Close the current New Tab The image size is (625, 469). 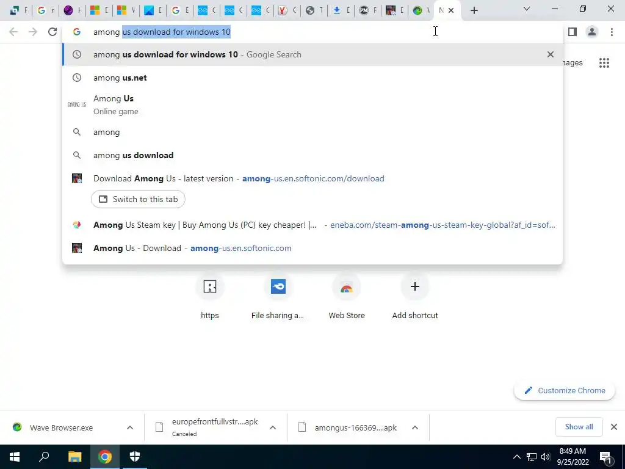coord(451,10)
